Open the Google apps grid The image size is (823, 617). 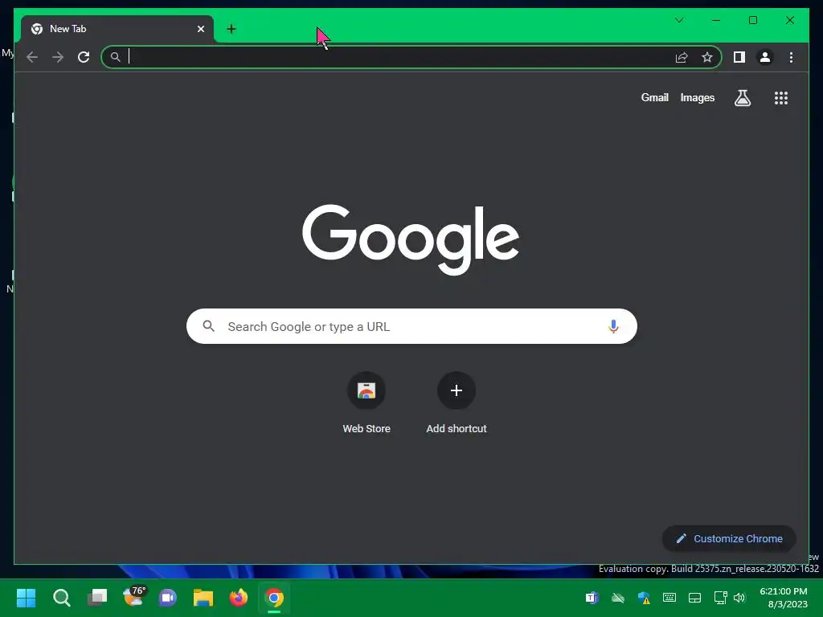tap(781, 97)
